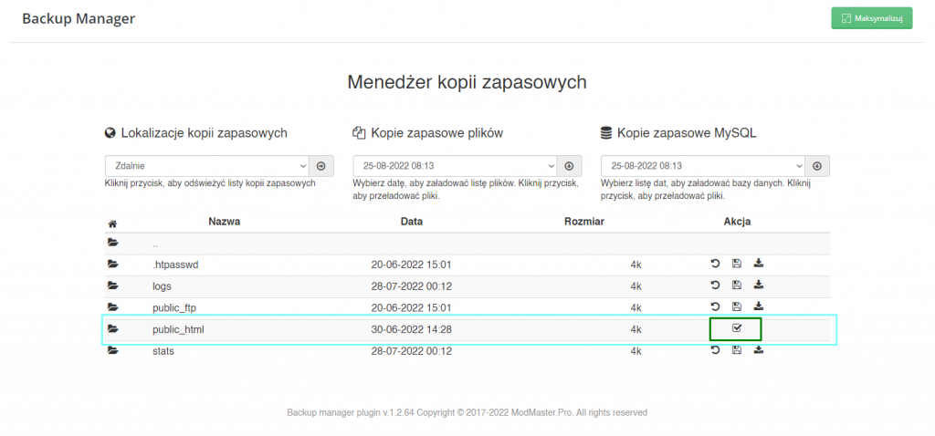Click the files icon beside Kopie zapasowe plików
Viewport: 935px width, 436px height.
358,133
